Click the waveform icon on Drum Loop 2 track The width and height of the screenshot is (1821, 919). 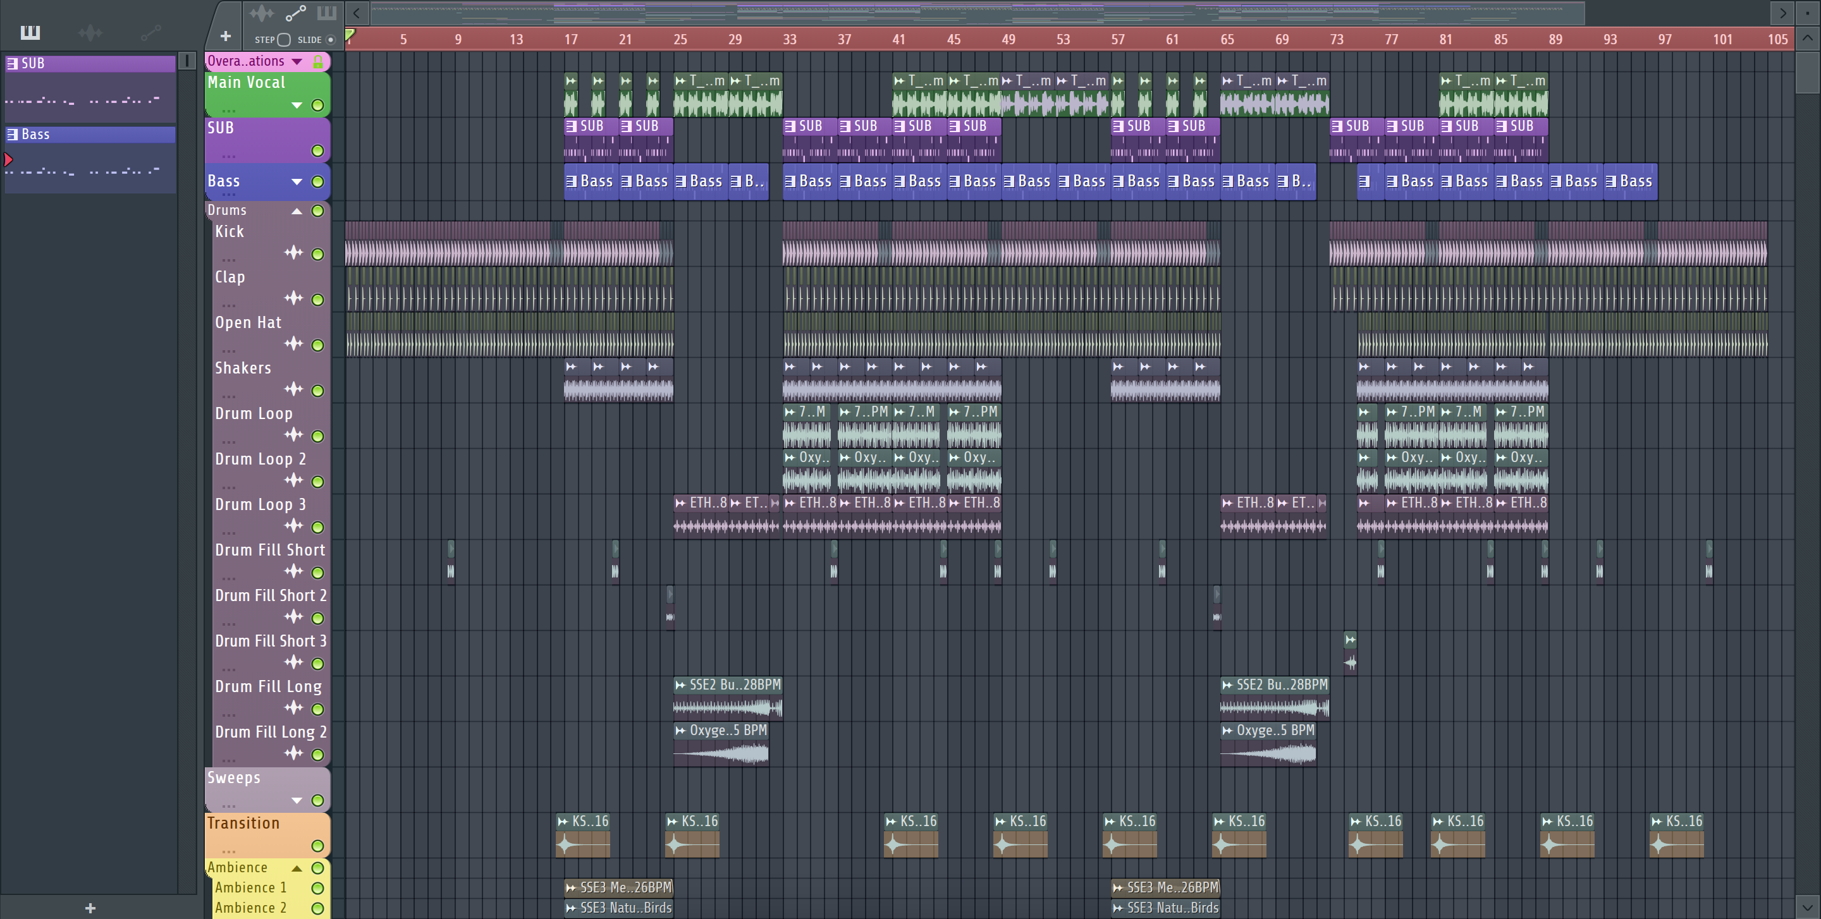tap(293, 480)
